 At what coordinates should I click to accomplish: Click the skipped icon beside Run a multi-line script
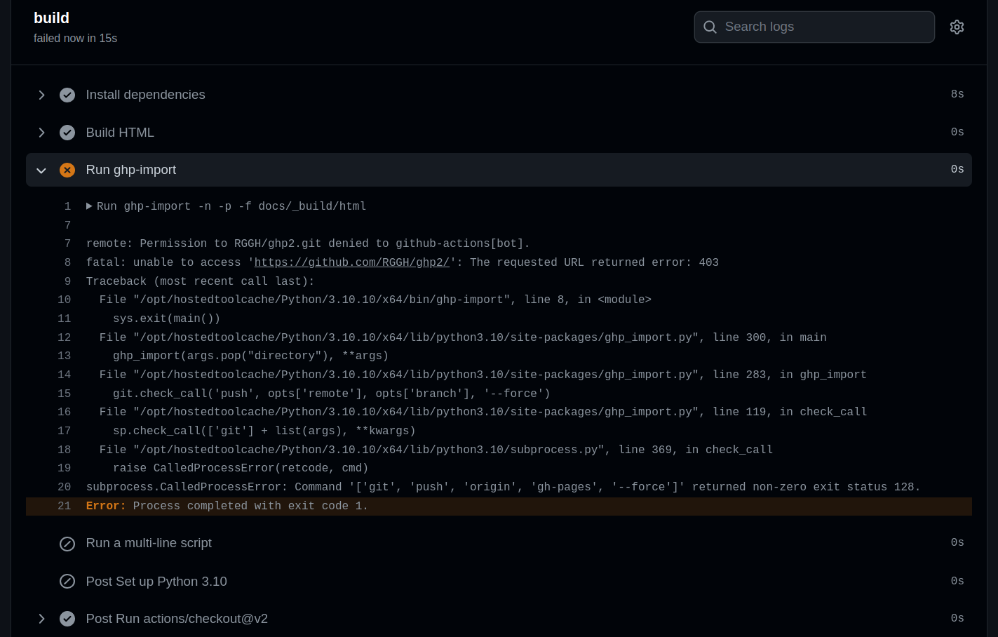tap(67, 544)
